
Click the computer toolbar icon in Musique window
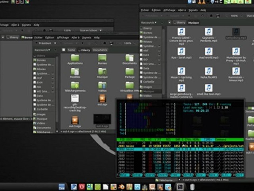tap(218, 16)
